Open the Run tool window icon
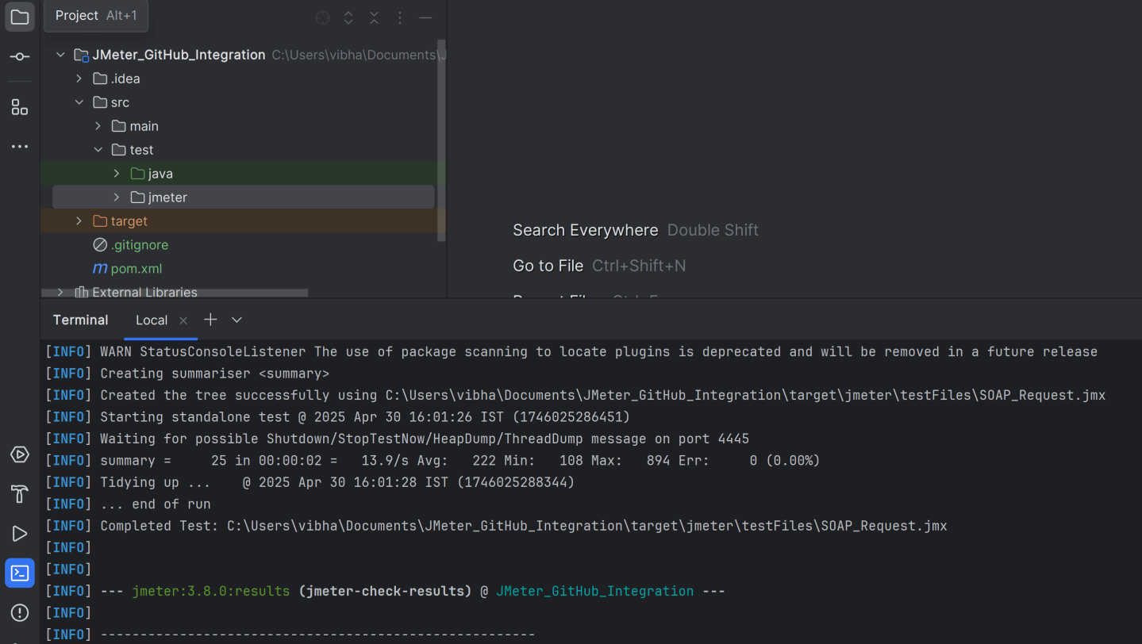Image resolution: width=1142 pixels, height=644 pixels. (x=20, y=534)
